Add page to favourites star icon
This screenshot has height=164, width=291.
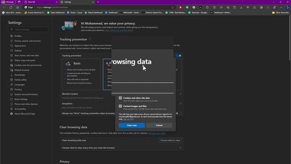pos(172,7)
